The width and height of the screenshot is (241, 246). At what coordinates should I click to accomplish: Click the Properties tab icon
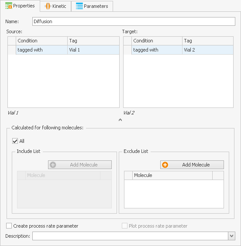(x=9, y=6)
